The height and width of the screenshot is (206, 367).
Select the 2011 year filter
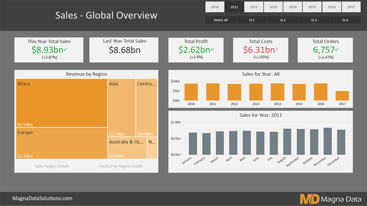(x=234, y=7)
